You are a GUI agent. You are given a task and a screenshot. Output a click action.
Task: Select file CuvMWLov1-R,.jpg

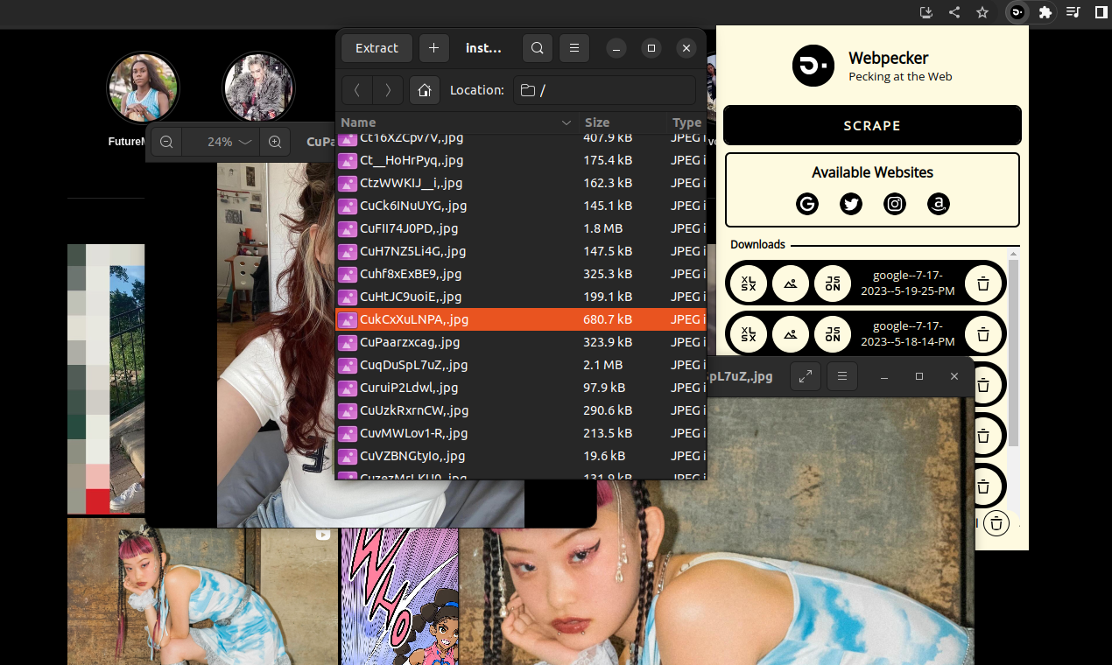(521, 433)
